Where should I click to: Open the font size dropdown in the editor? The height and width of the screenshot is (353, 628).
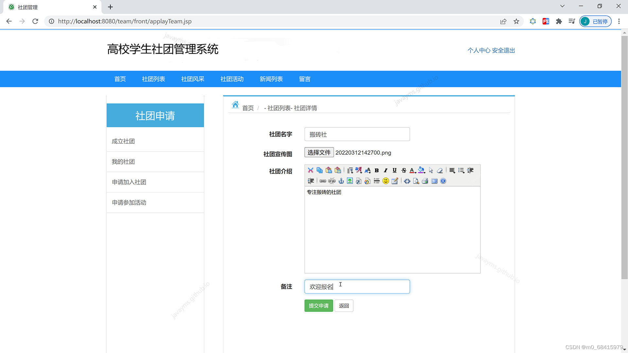coord(368,170)
